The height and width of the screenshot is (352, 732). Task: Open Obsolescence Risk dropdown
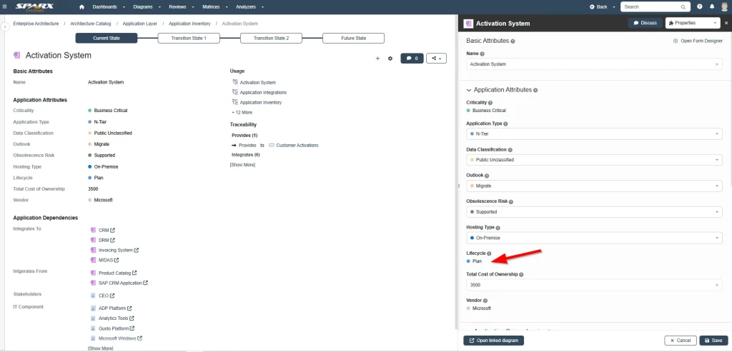[594, 211]
